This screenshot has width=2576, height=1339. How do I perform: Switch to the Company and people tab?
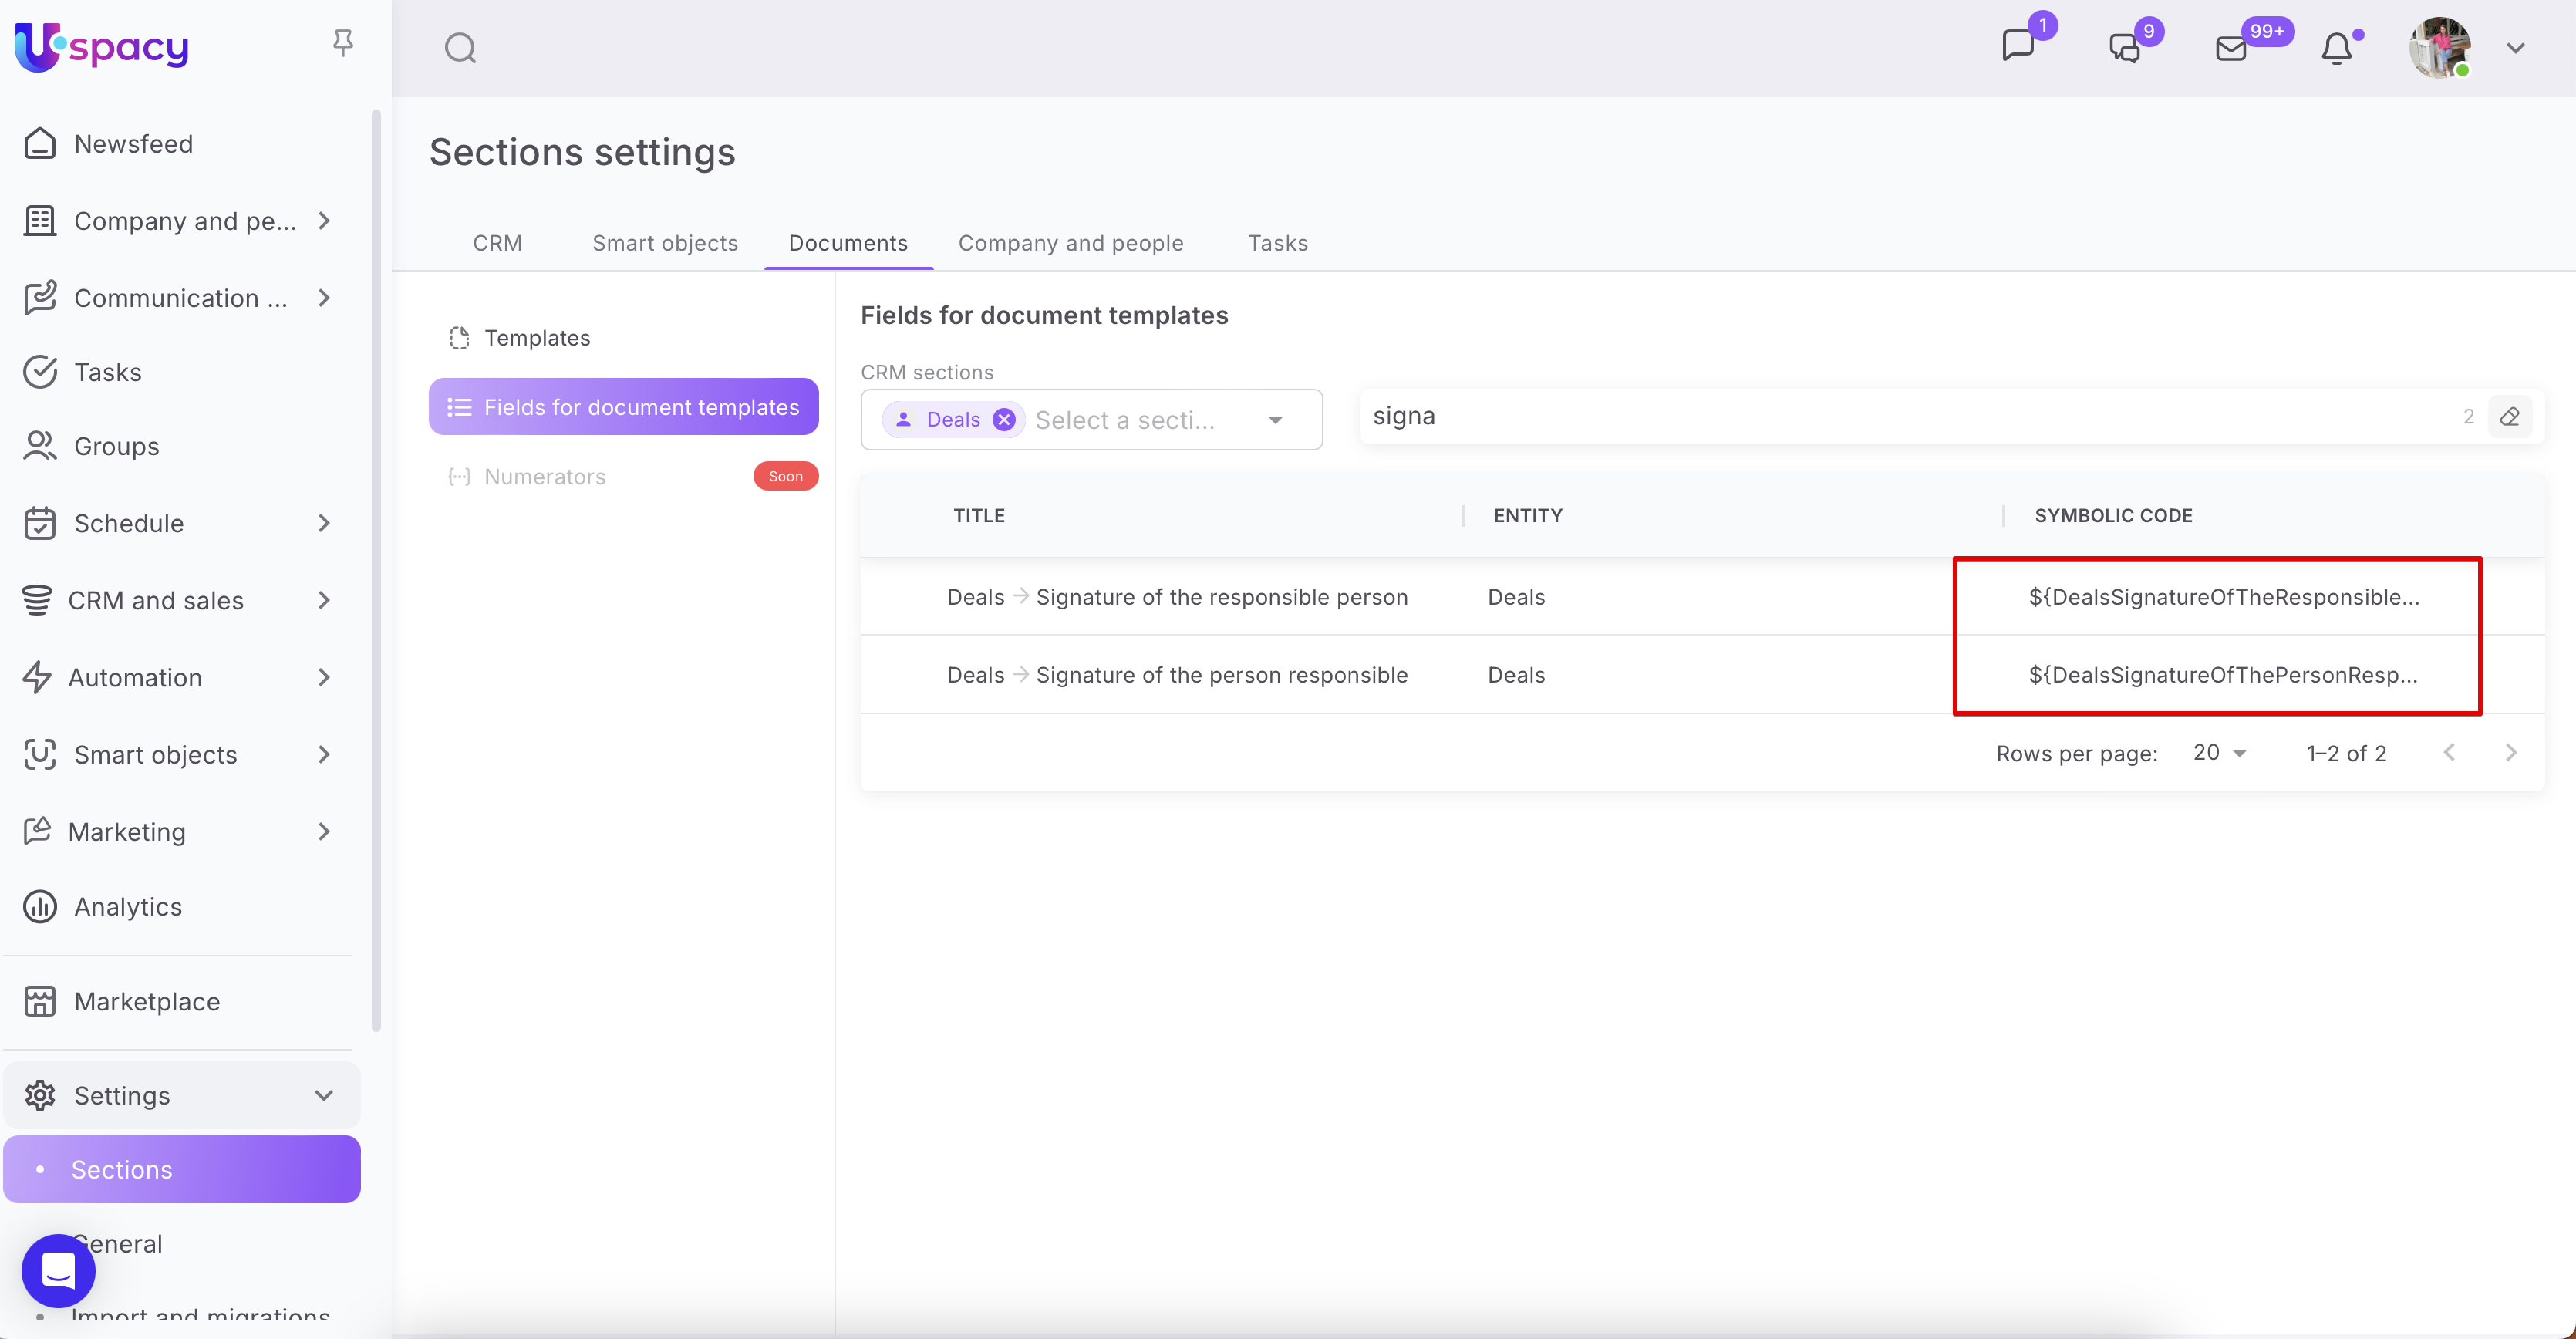[1070, 243]
